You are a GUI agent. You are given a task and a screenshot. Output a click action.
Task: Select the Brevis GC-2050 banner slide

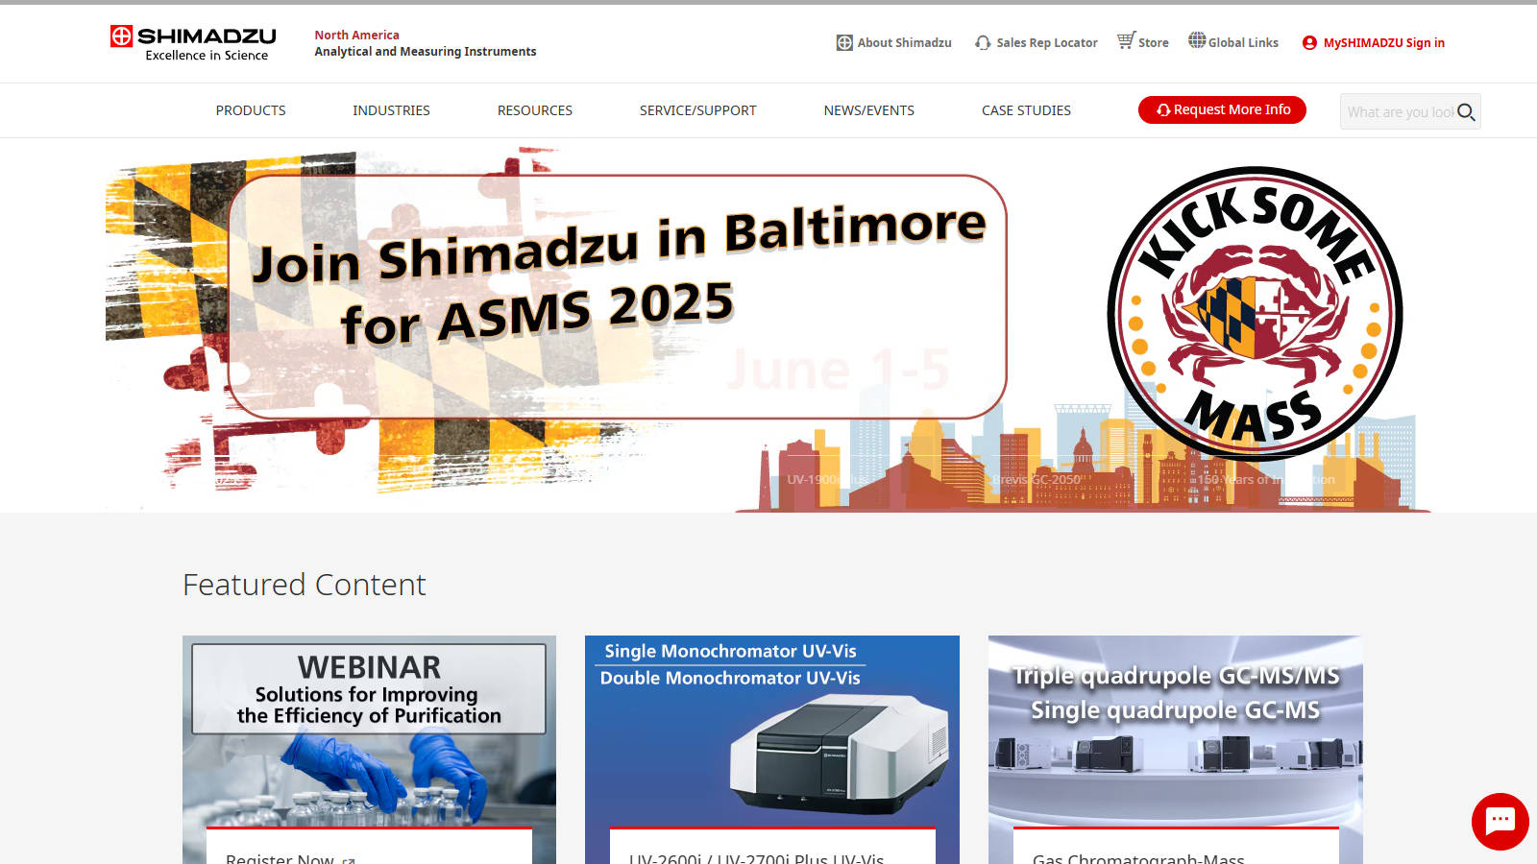(1036, 479)
